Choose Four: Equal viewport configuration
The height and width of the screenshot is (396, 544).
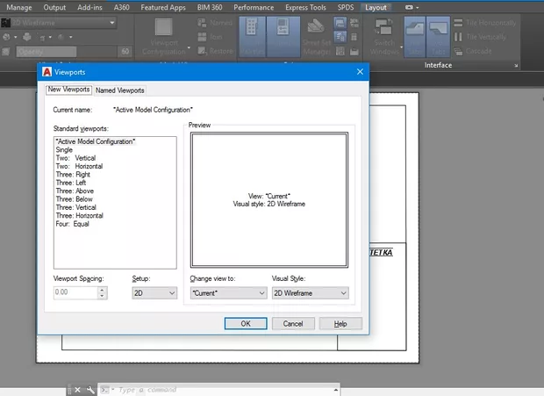[72, 224]
